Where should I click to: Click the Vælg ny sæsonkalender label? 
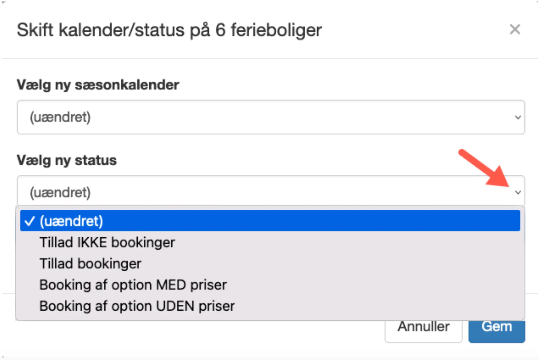click(x=98, y=85)
